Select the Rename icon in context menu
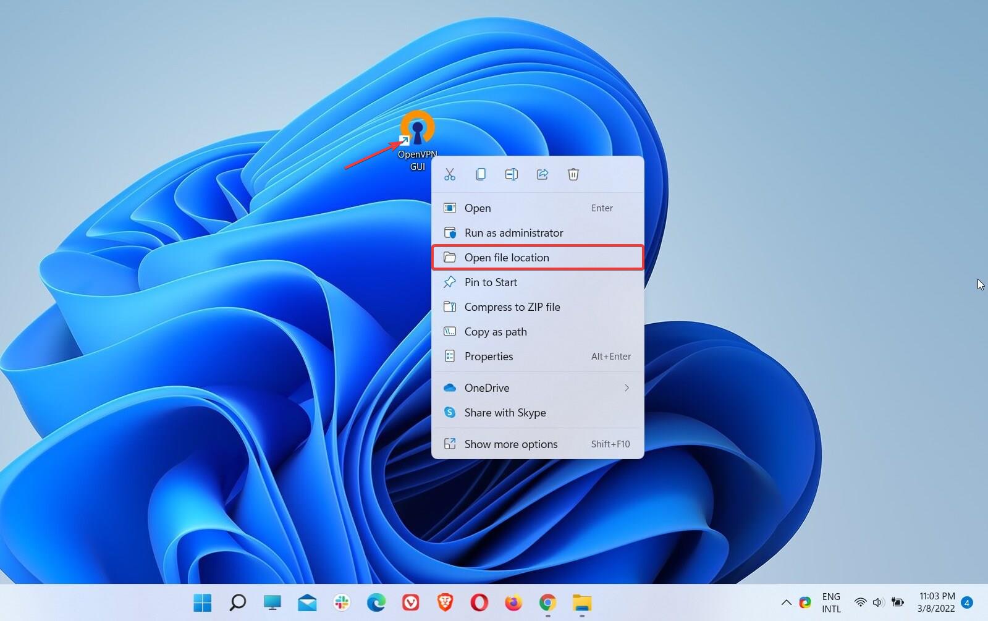Viewport: 988px width, 621px height. point(511,175)
